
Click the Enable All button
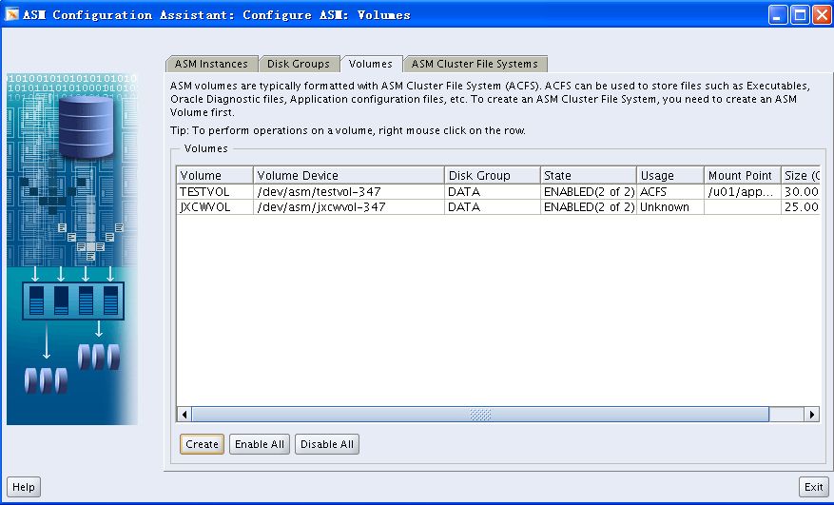tap(260, 444)
